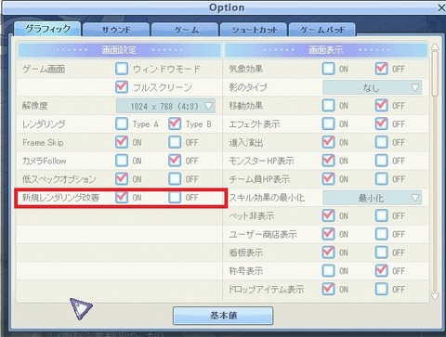
Task: Turn 移動効果 ON
Action: [328, 106]
